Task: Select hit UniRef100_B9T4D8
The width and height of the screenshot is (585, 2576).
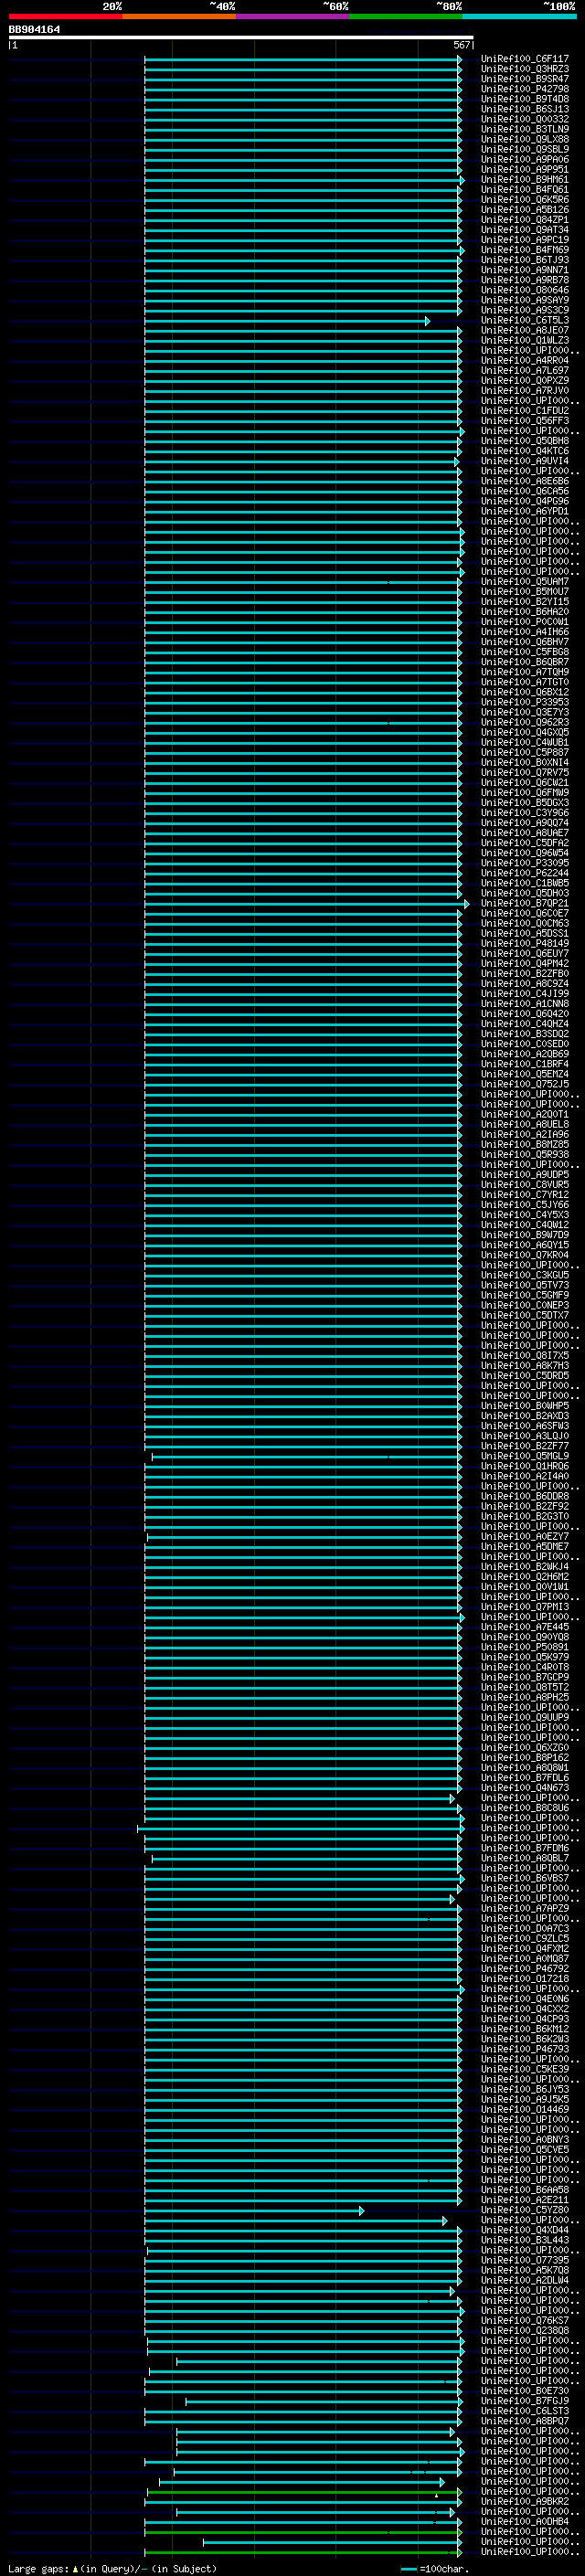Action: pos(525,99)
